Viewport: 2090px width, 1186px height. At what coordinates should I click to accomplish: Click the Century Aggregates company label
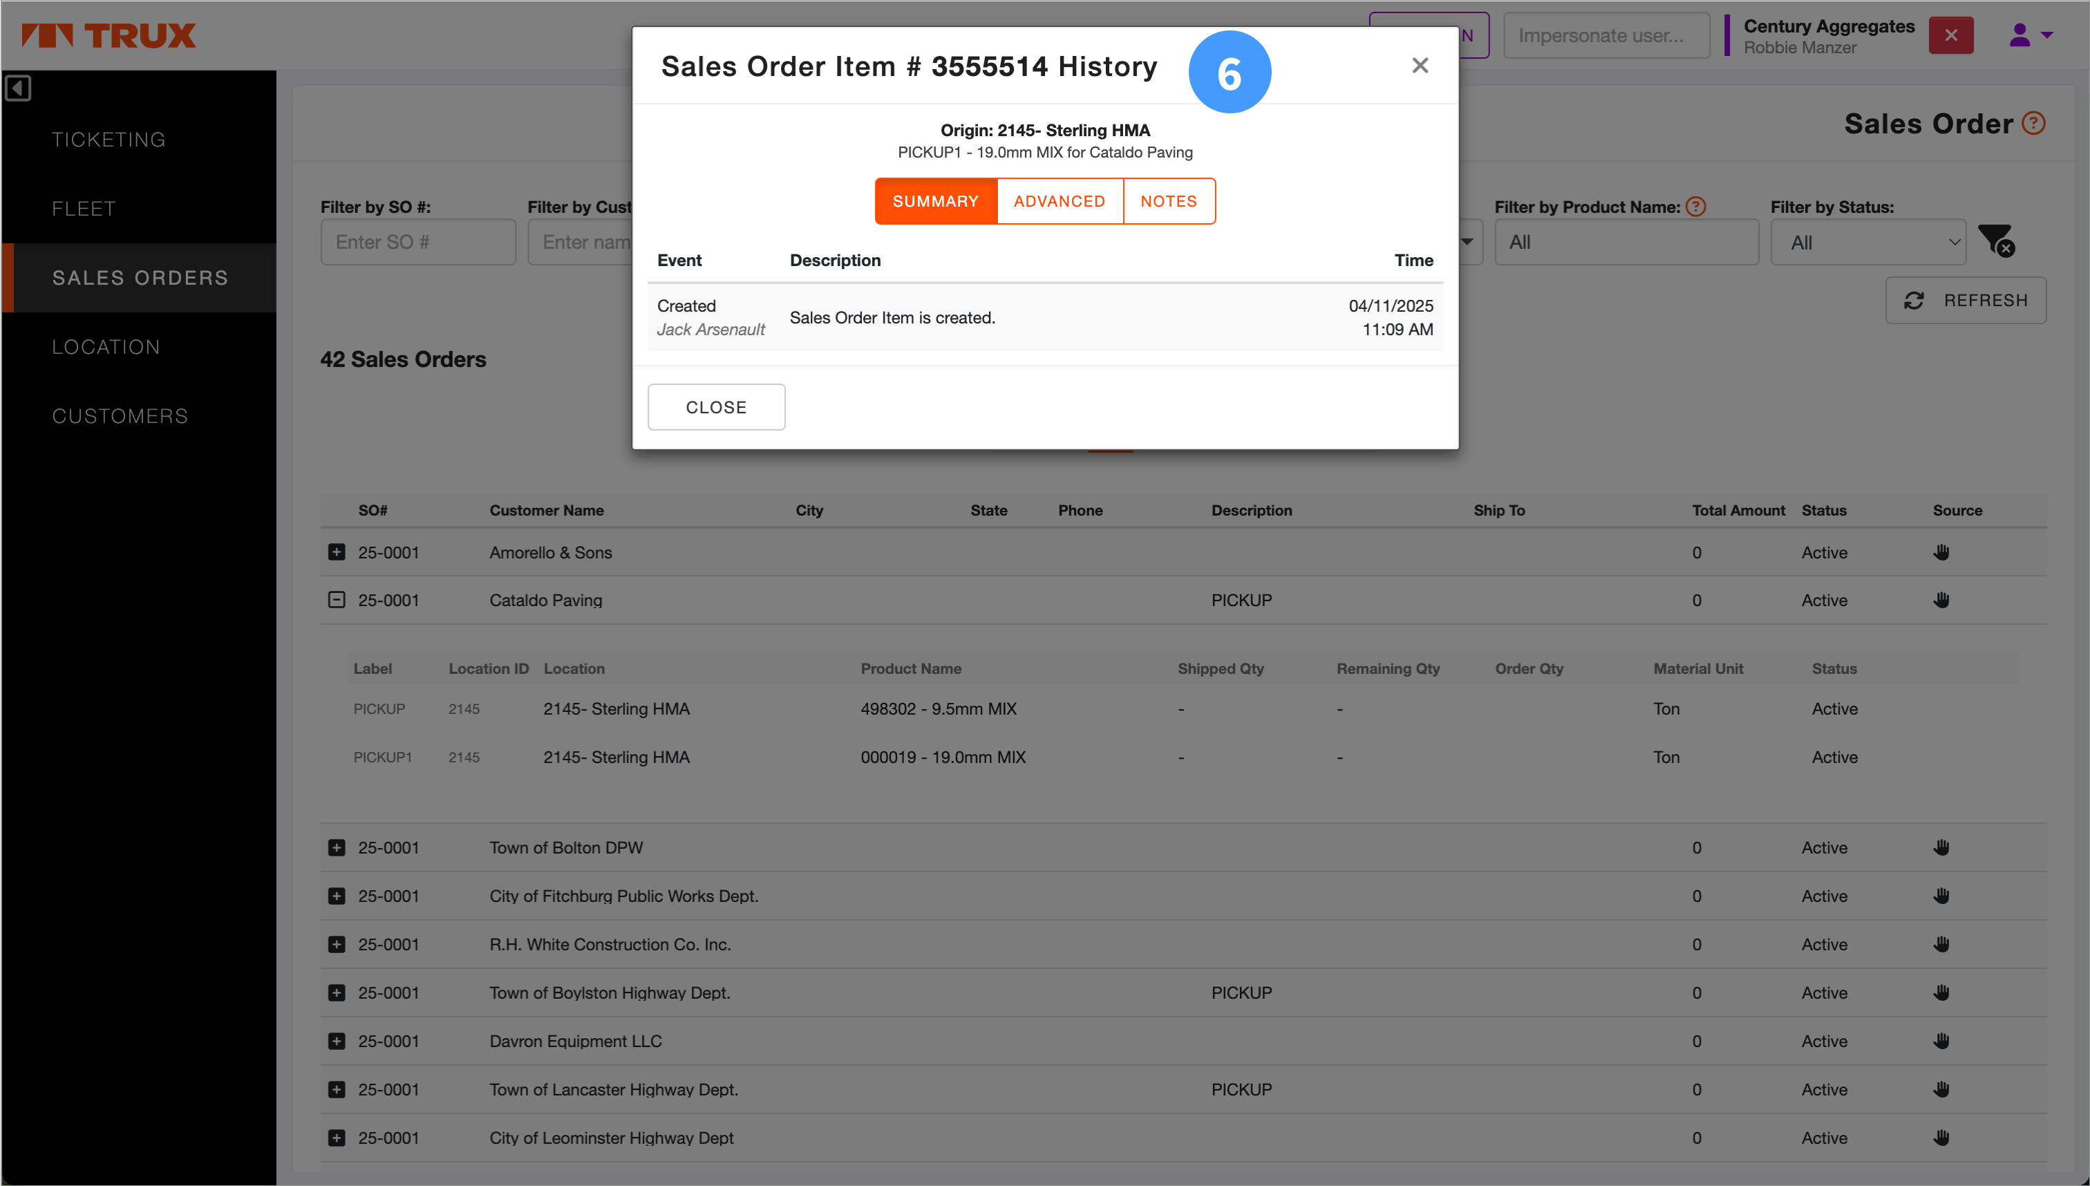[x=1829, y=26]
